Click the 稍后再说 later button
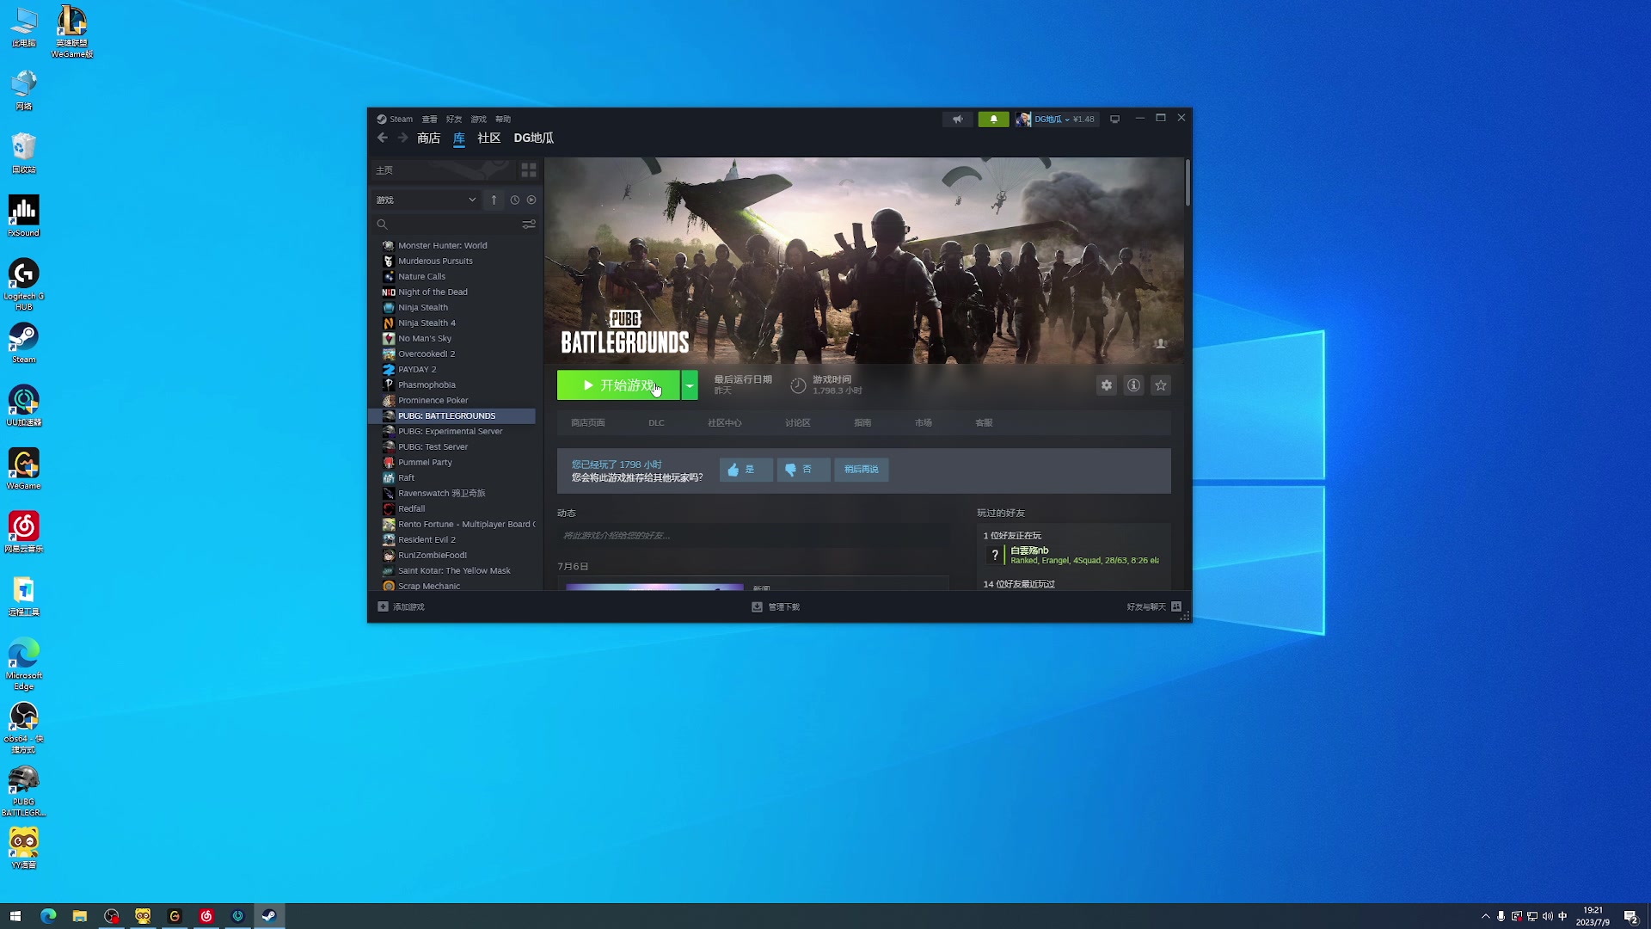Image resolution: width=1651 pixels, height=929 pixels. coord(862,470)
